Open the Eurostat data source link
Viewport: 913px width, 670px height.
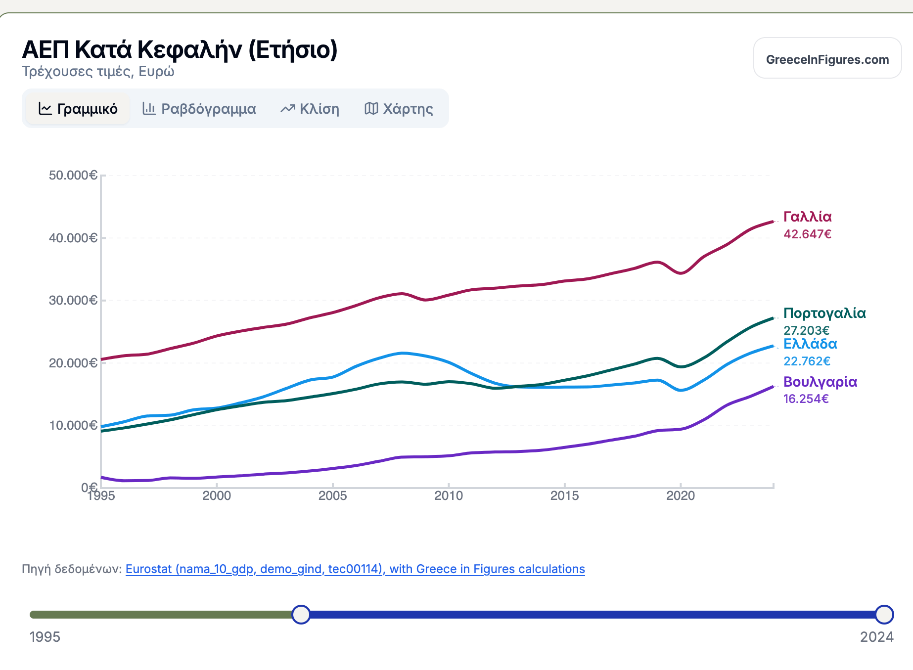point(355,569)
